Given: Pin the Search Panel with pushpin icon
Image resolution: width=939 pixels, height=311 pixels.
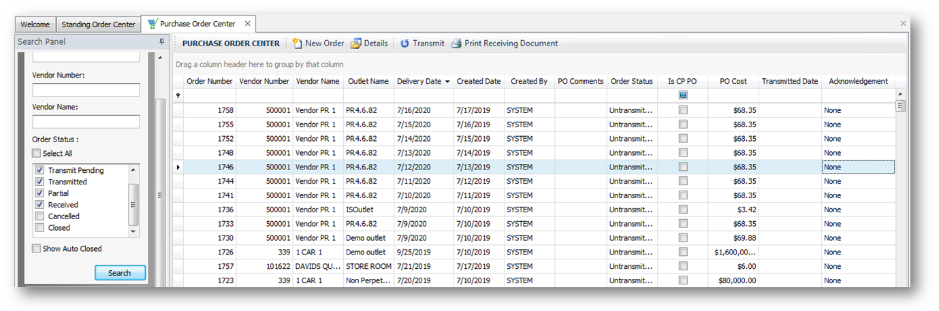Looking at the screenshot, I should pos(161,42).
